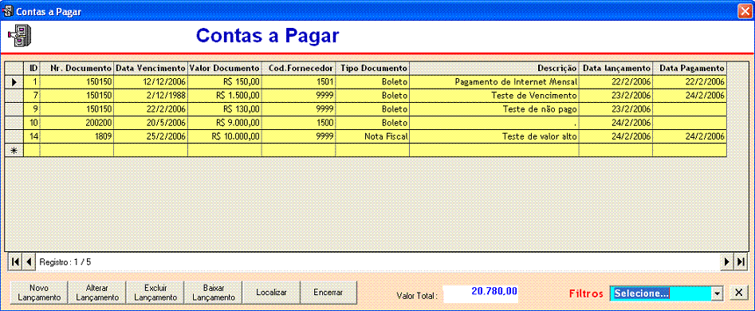This screenshot has width=755, height=311.
Task: Go to next record navigation arrow
Action: (x=726, y=262)
